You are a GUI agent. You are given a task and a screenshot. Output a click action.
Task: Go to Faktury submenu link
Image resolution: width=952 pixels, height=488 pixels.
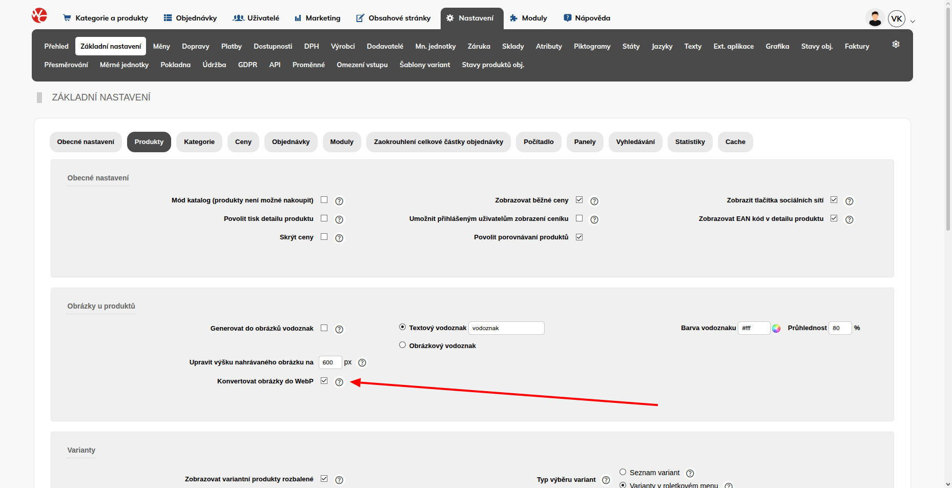(x=857, y=46)
